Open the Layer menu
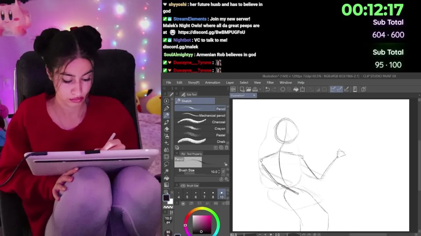Screen dimensions: 421x236 coord(230,83)
